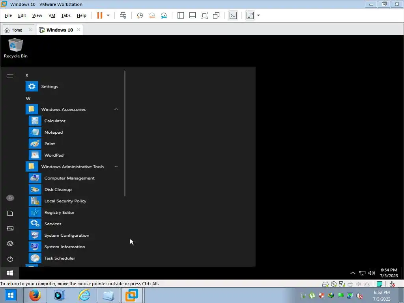
Task: Click VMware status bar CD/DVD icon
Action: [334, 284]
